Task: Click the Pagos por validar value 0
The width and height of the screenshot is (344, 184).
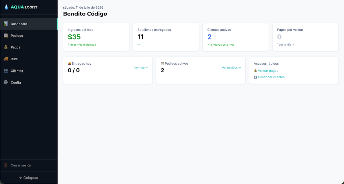Action: (x=279, y=37)
